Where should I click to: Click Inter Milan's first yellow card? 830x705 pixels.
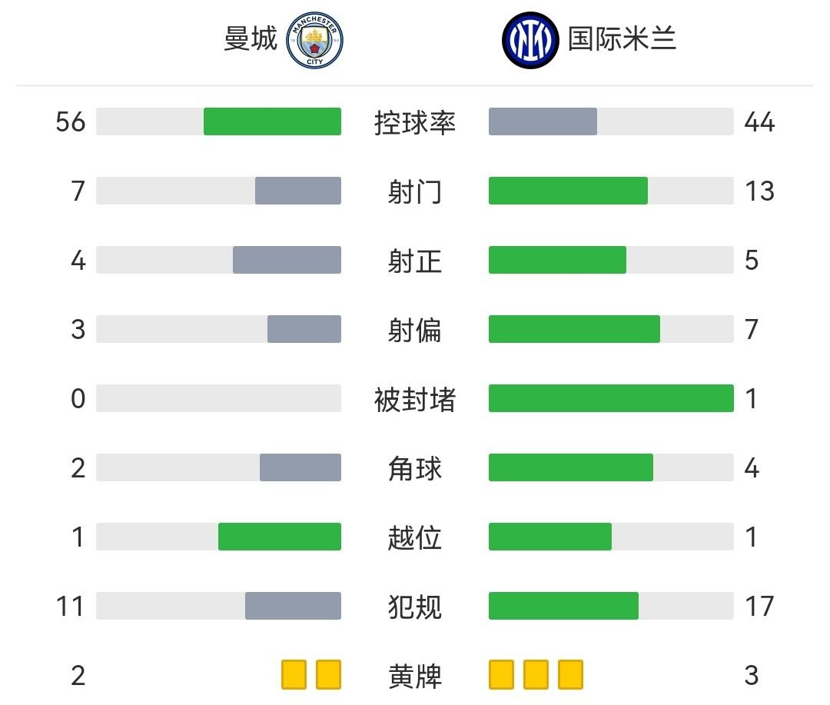click(x=501, y=674)
